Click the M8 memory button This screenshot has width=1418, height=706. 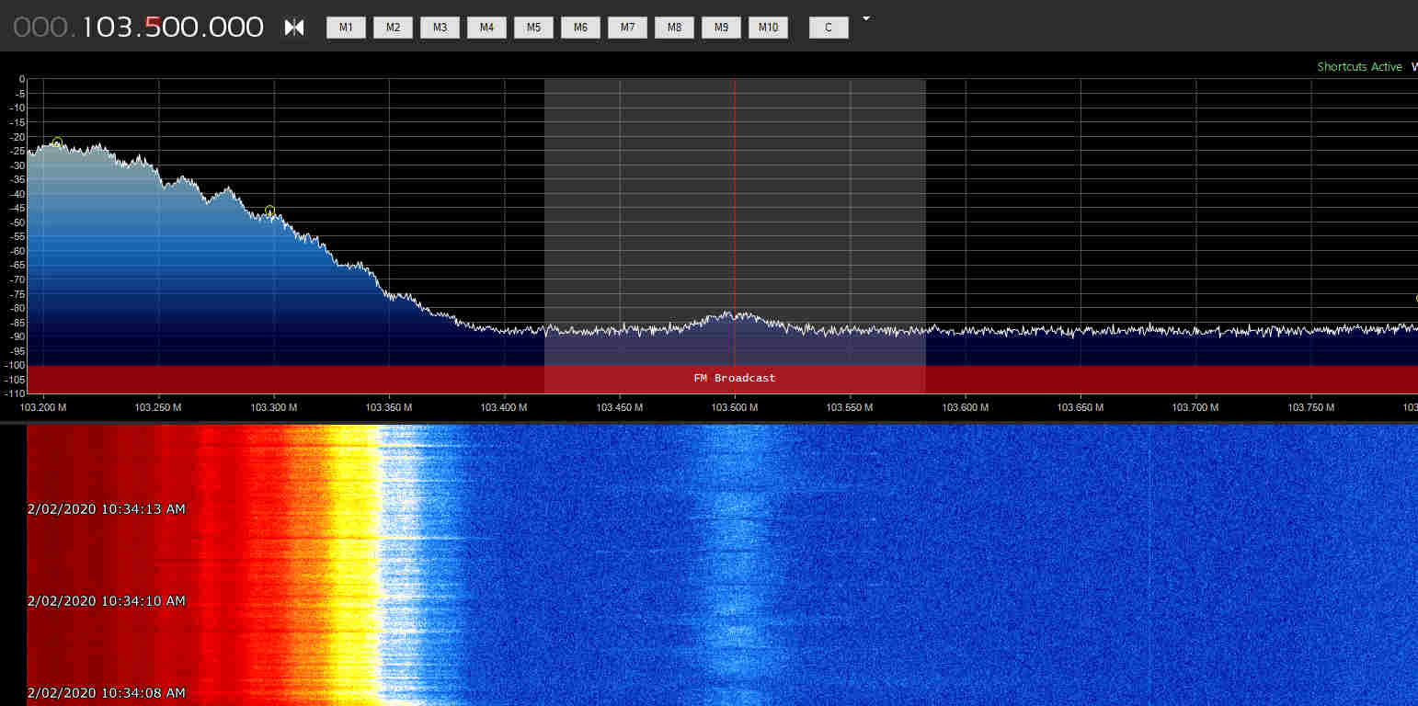point(674,28)
